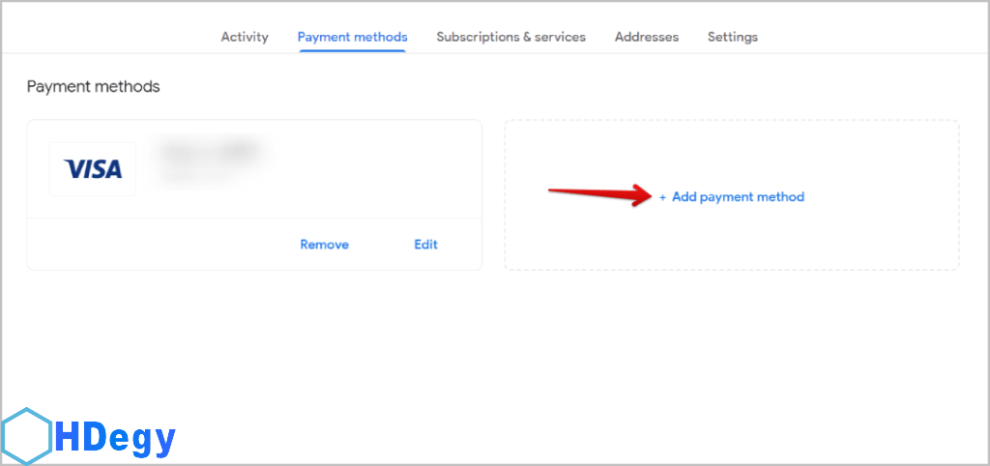The image size is (990, 466).
Task: Click the Add payment method link
Action: 738,197
